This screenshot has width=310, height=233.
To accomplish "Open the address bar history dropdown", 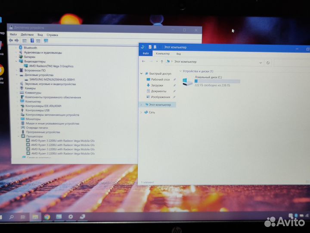I will 260,63.
